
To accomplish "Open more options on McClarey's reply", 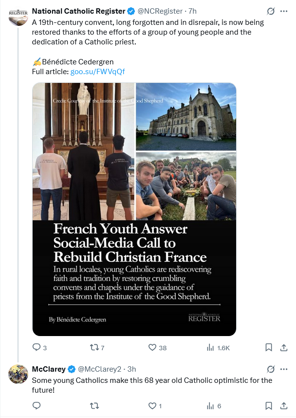I will click(284, 368).
